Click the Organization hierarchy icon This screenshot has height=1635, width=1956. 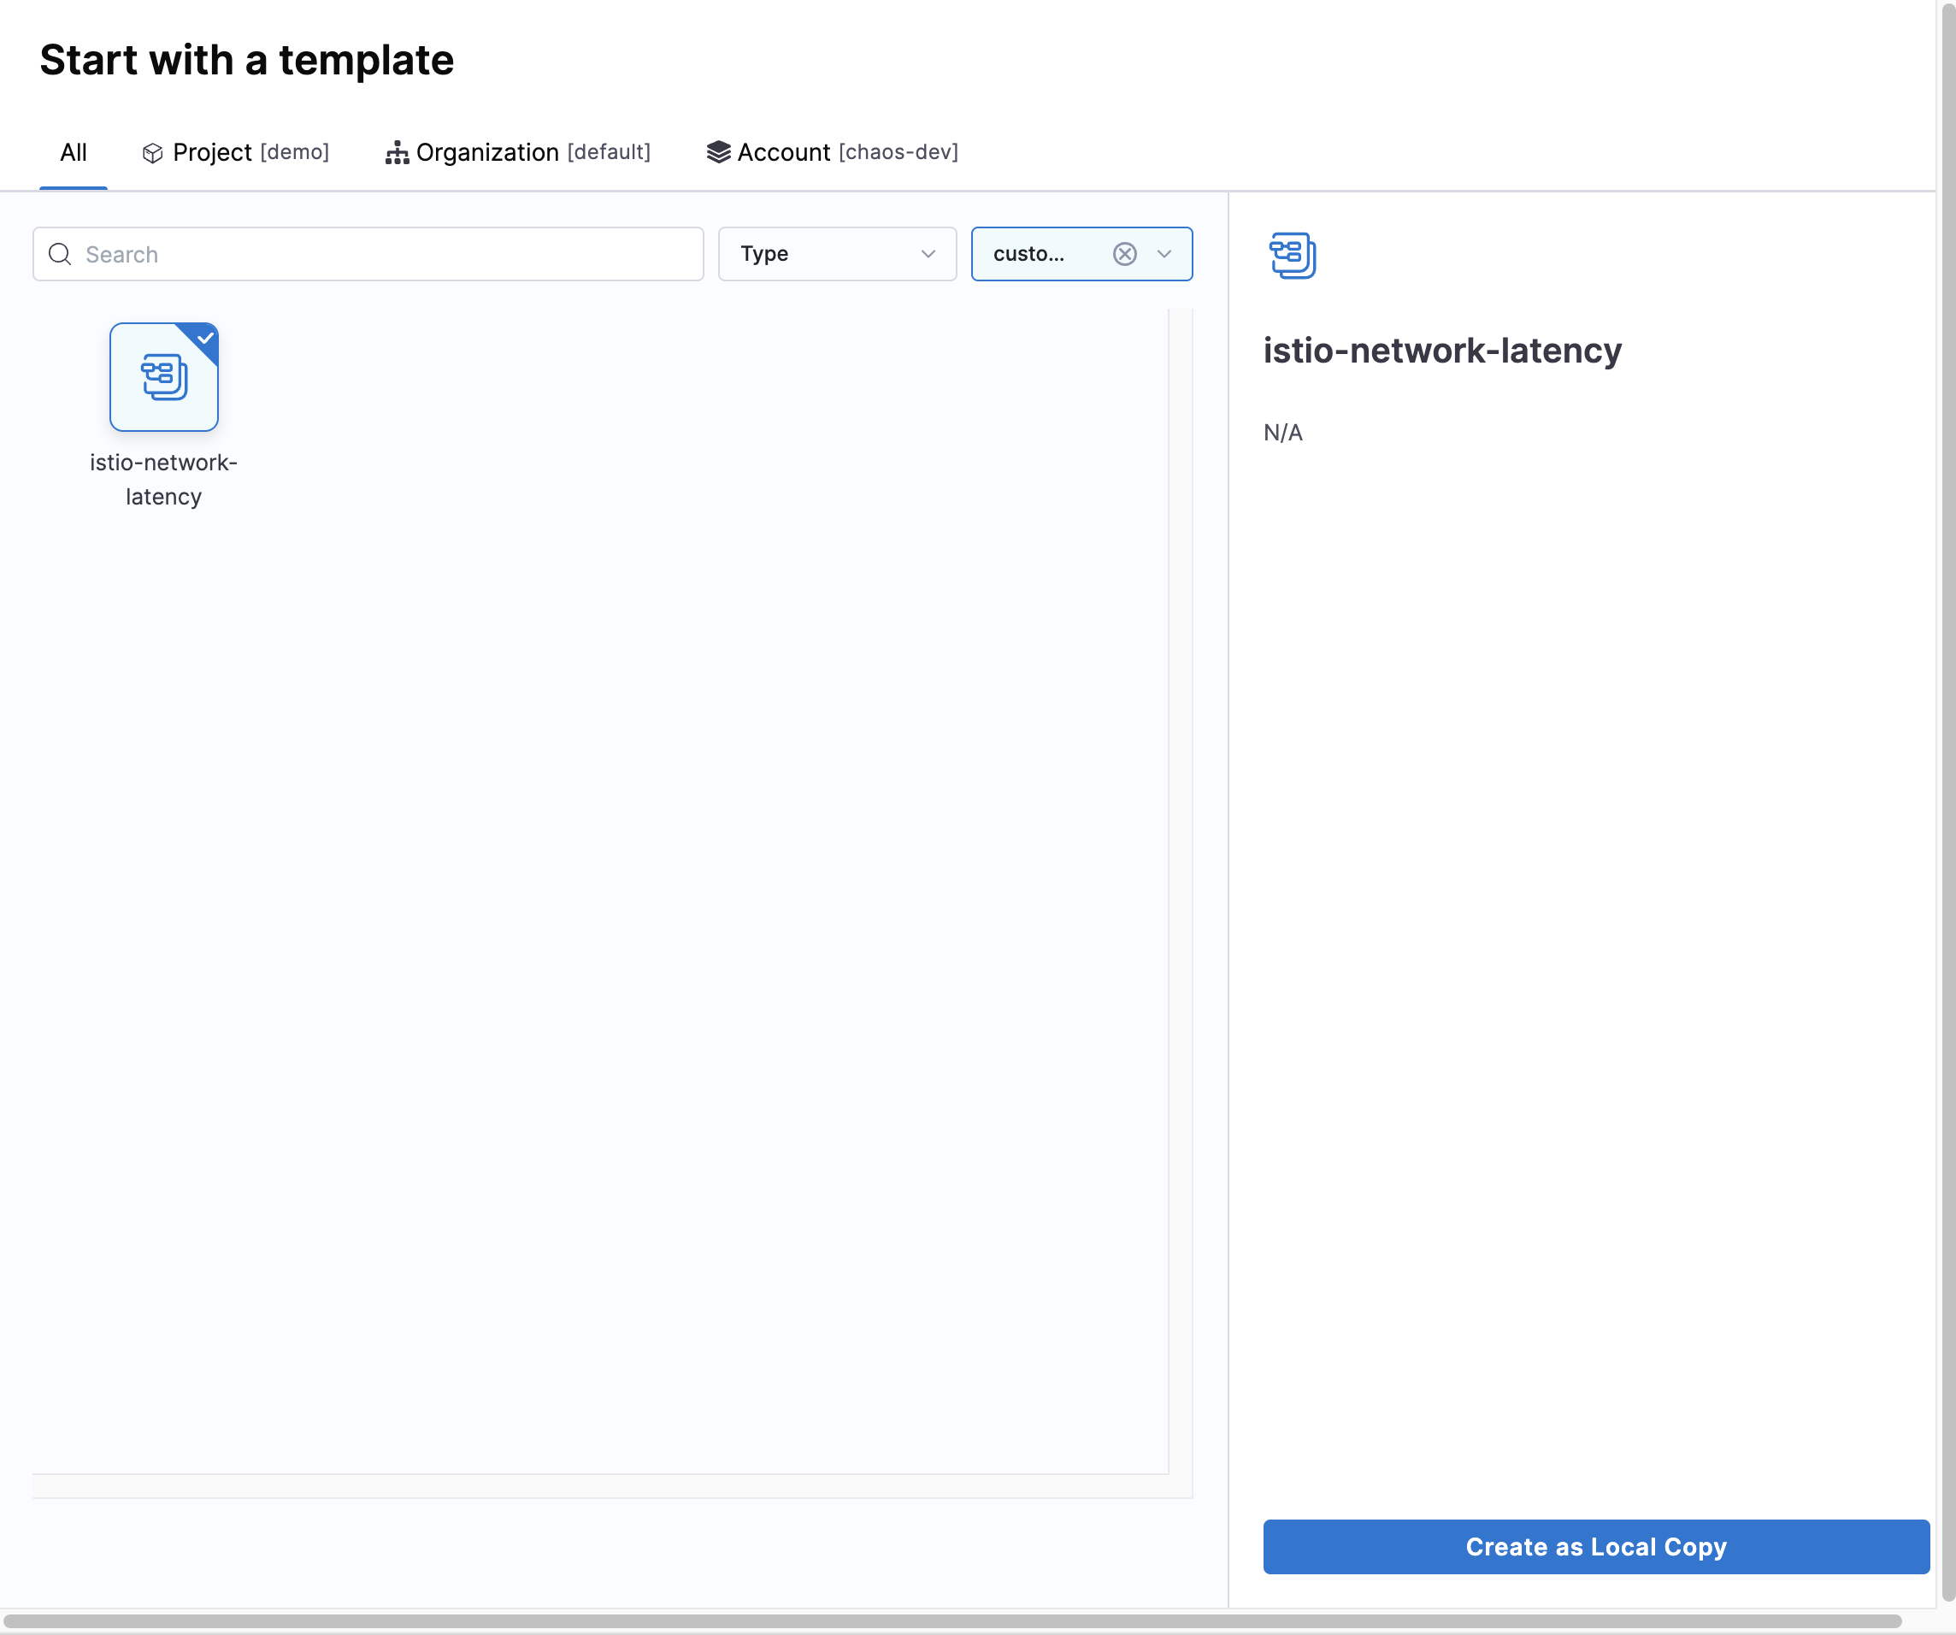(397, 153)
